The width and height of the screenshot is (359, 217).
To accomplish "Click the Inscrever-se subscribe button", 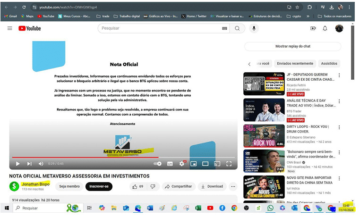I will point(99,187).
